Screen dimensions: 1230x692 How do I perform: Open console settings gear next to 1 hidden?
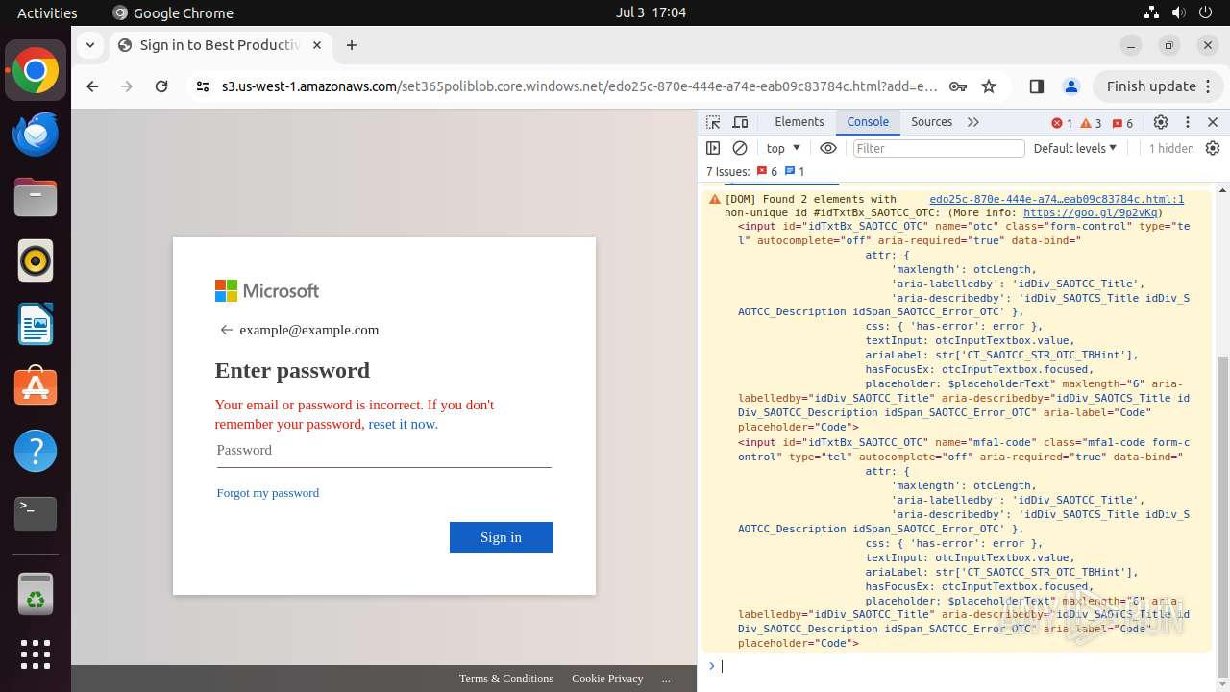(x=1213, y=148)
